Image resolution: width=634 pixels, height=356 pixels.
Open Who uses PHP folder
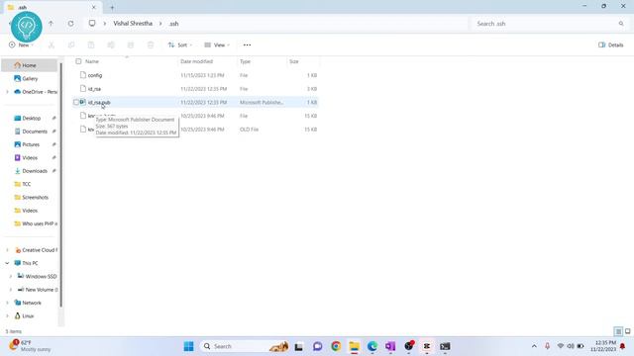tap(40, 223)
